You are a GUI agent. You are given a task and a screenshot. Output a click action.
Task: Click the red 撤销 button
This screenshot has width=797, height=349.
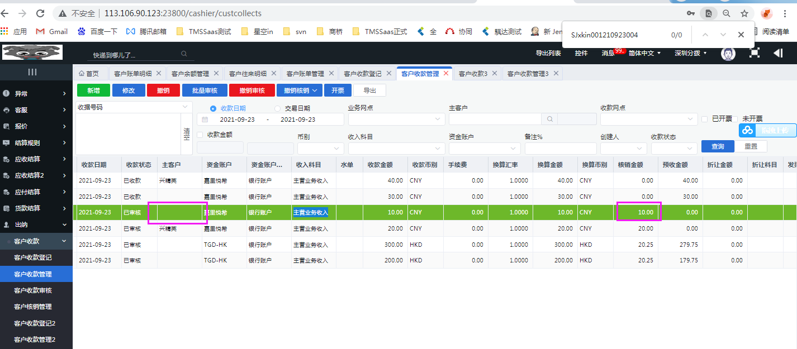(164, 90)
